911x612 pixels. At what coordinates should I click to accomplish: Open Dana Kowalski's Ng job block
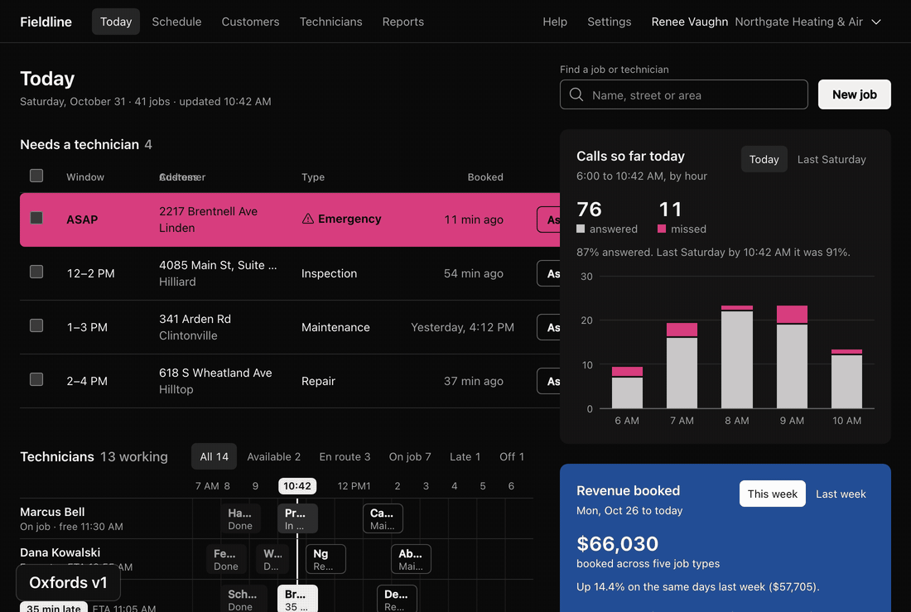pyautogui.click(x=326, y=559)
